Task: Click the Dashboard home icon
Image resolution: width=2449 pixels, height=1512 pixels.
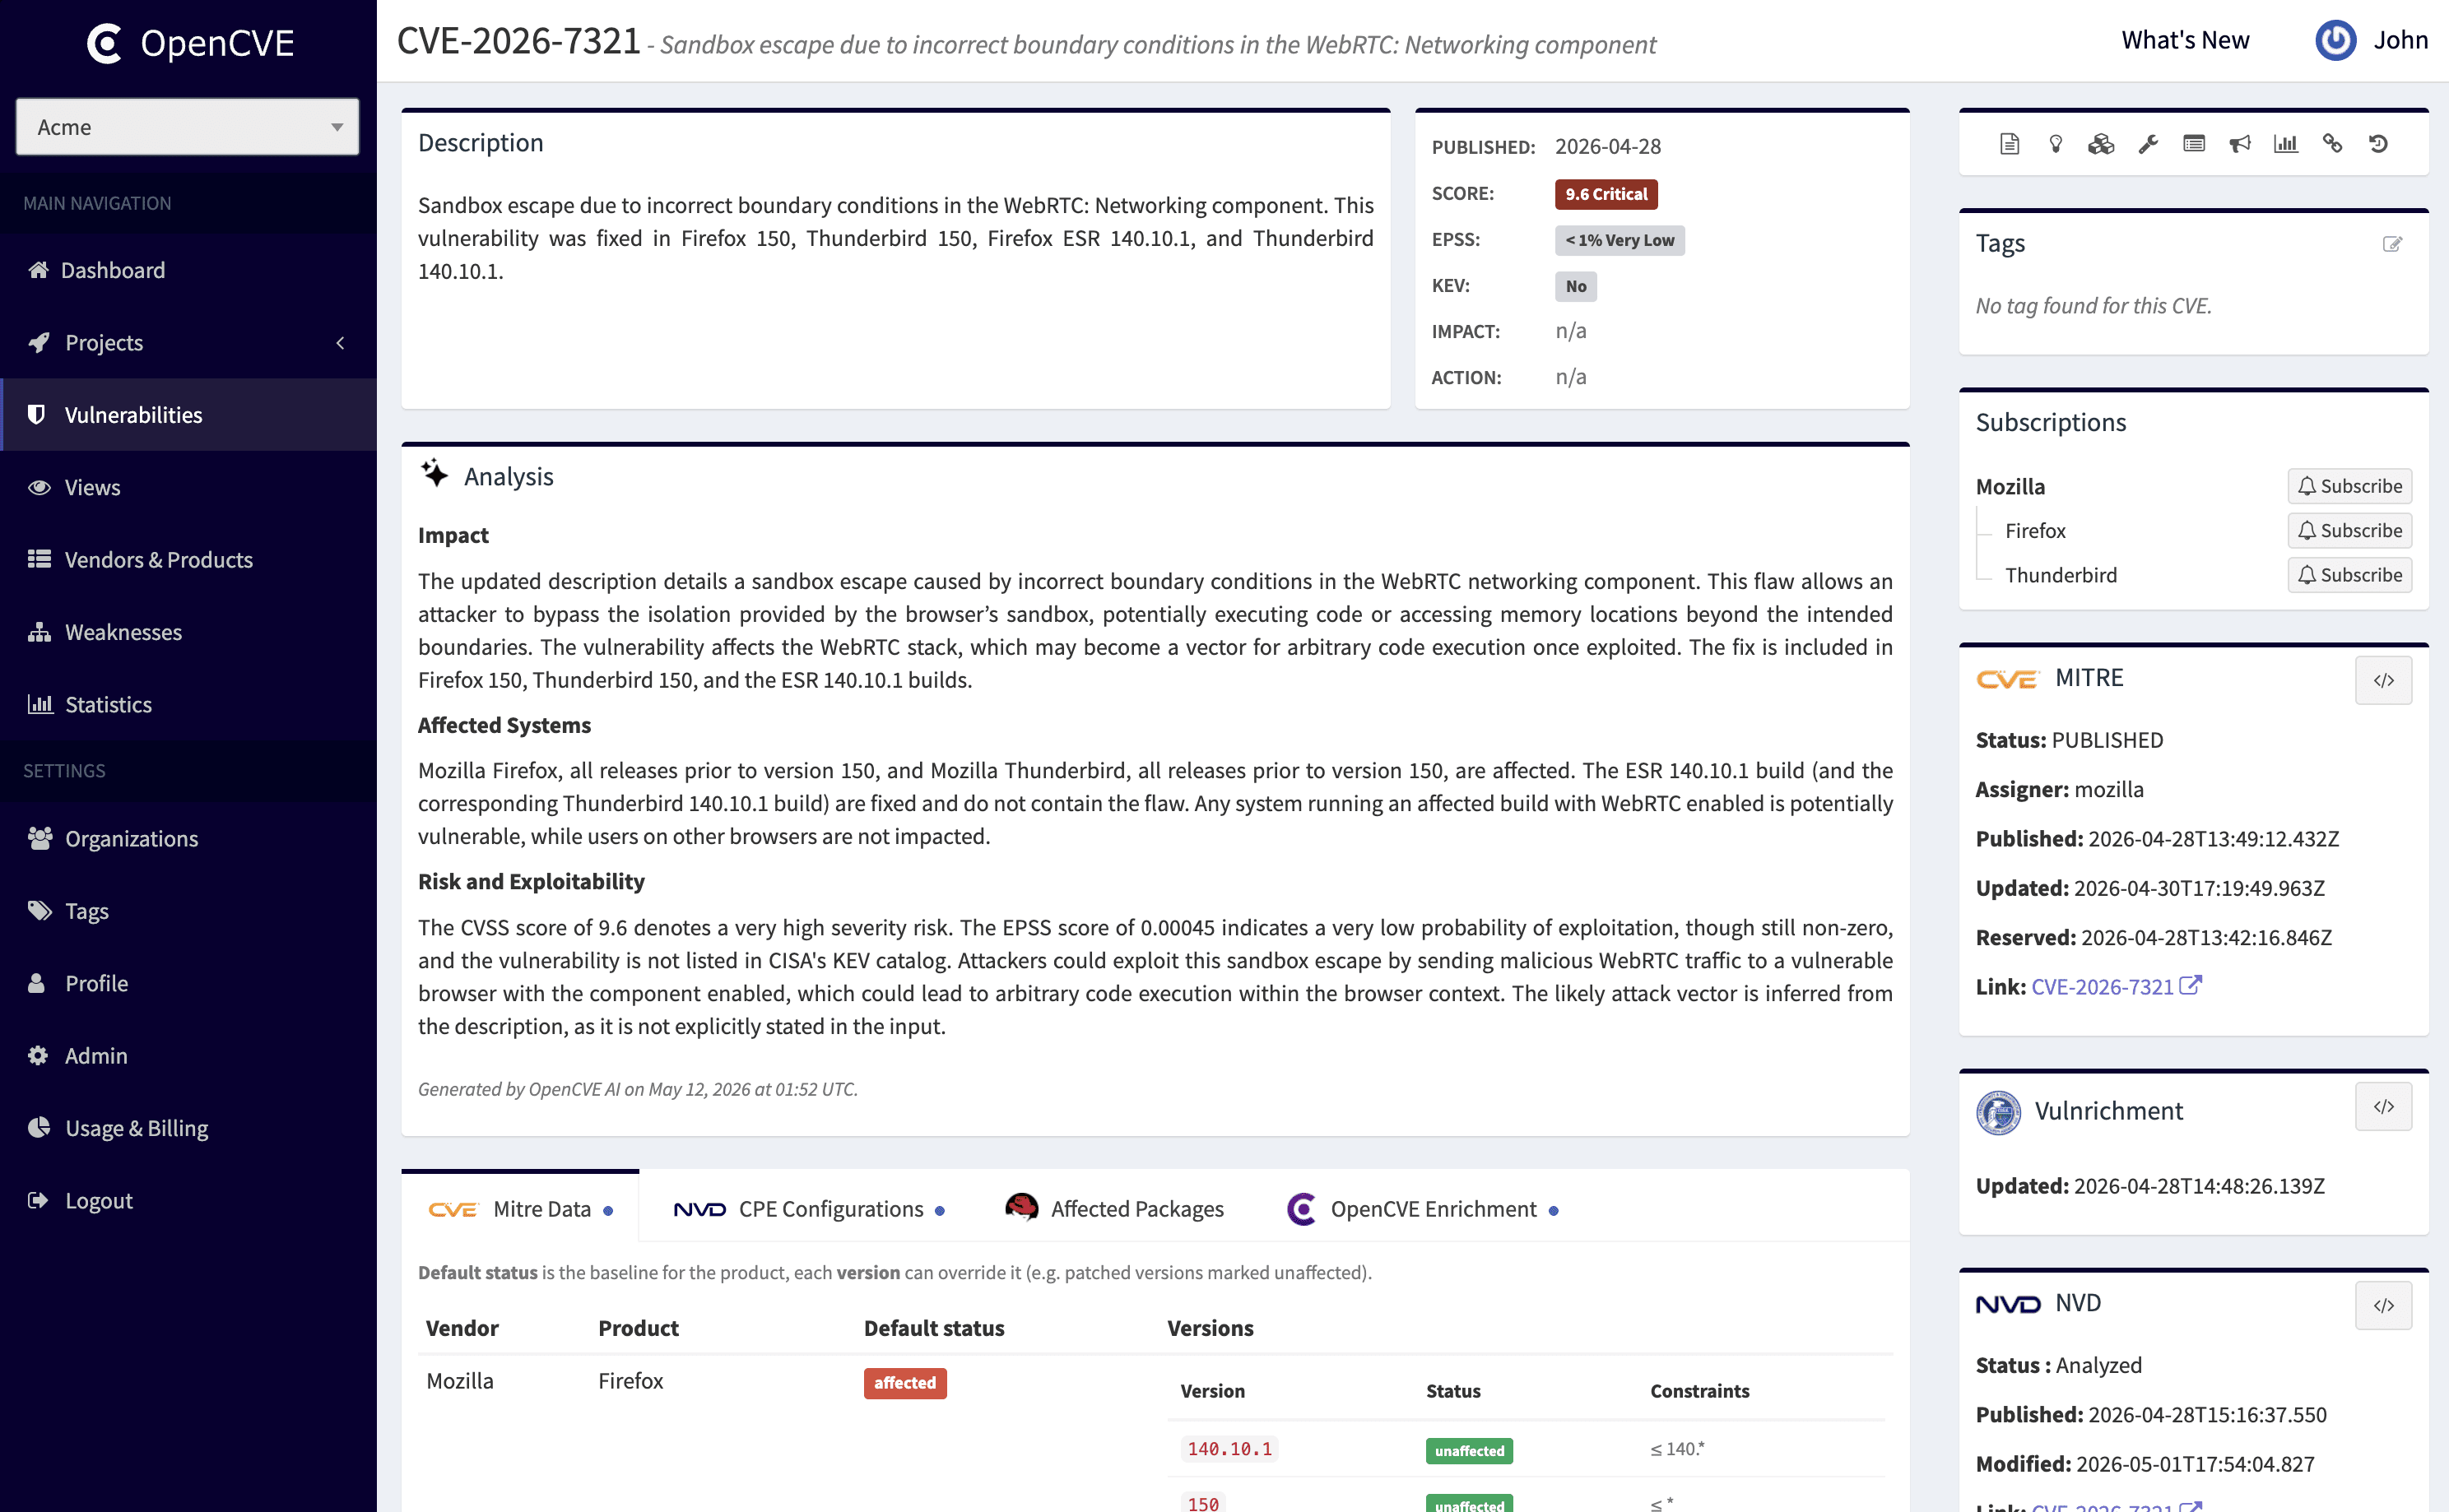Action: tap(38, 270)
